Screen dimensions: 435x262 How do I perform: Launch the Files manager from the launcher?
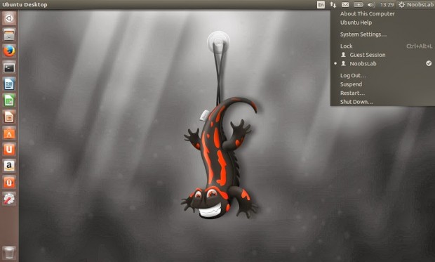(x=9, y=34)
